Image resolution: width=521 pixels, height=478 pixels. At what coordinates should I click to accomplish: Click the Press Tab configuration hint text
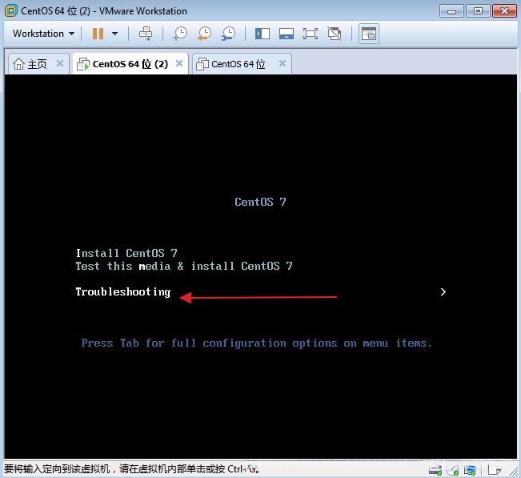(257, 343)
